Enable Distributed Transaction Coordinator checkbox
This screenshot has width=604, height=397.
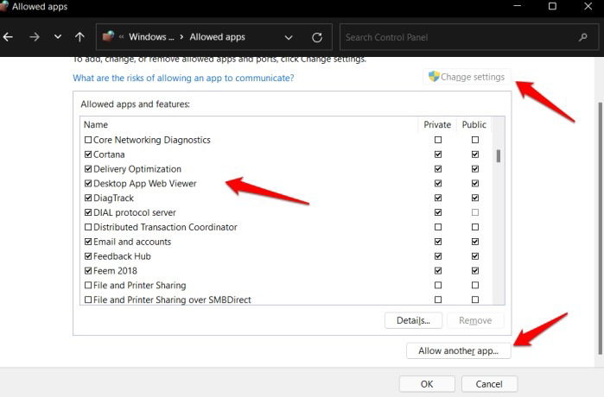point(88,227)
